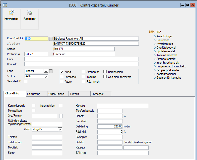The height and width of the screenshot is (160, 197).
Task: Click the Kreditlimit field
Action: (x=110, y=121)
